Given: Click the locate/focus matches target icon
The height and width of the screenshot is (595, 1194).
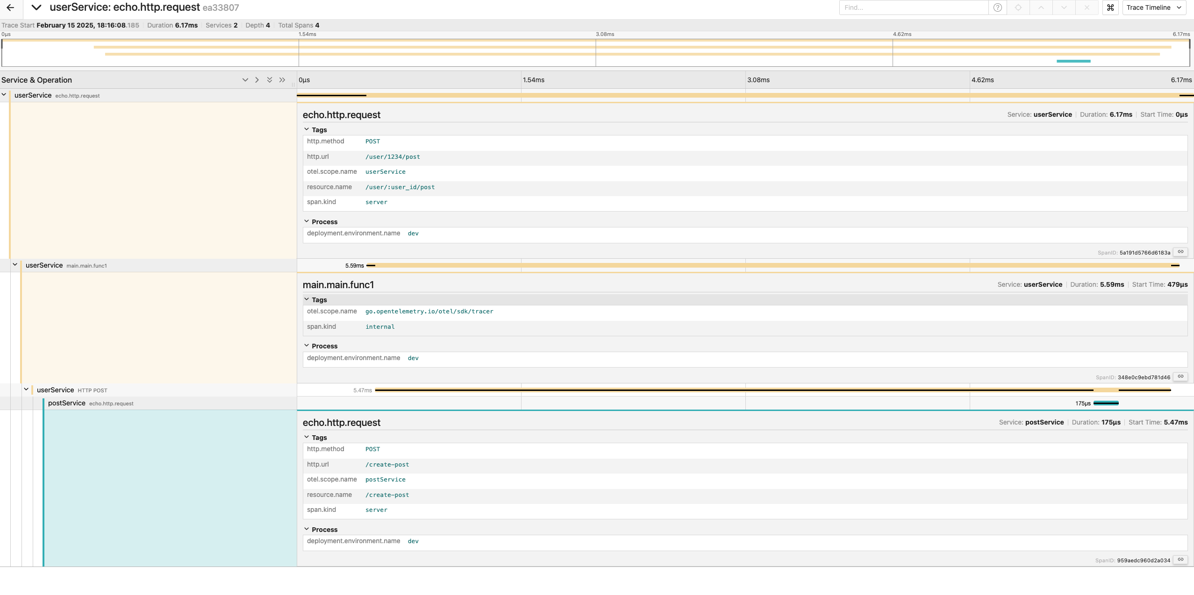Looking at the screenshot, I should click(x=1018, y=7).
